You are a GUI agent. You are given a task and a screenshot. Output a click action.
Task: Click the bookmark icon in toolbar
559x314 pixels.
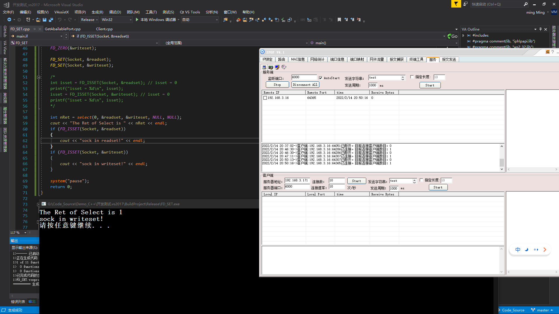pos(339,20)
